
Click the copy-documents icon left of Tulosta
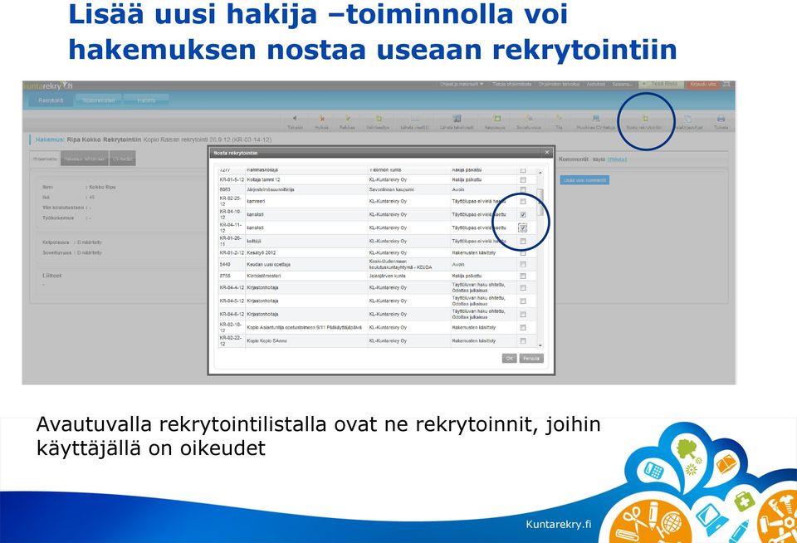click(688, 119)
